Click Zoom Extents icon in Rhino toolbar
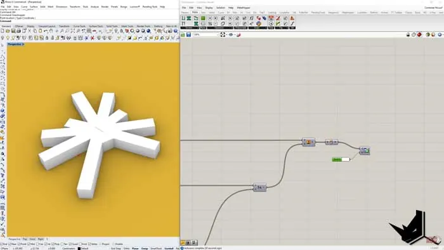Viewport: 444px width, 250px height. point(73,30)
